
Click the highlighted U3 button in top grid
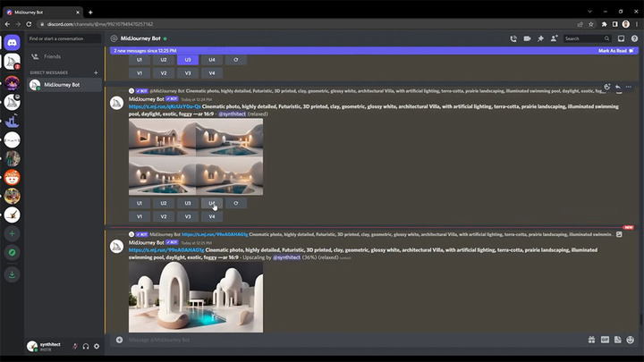tap(188, 60)
